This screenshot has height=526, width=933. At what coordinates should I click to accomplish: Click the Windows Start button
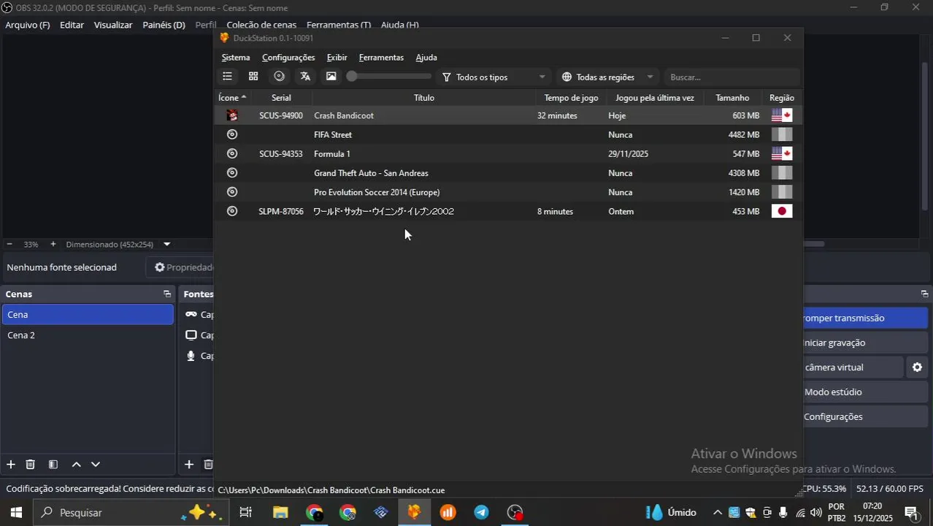pos(16,512)
